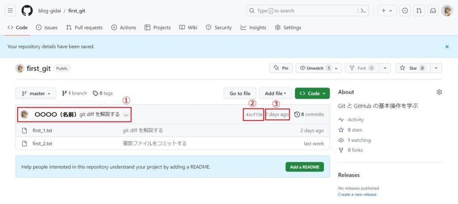The image size is (458, 204).
Task: Switch to the Actions tab
Action: (123, 28)
